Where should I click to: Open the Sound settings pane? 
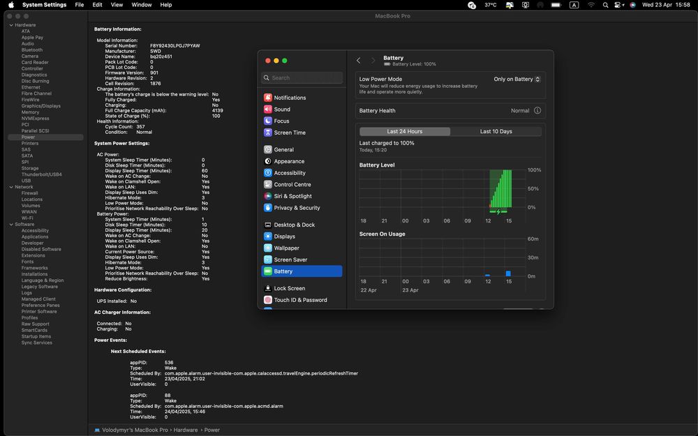[282, 110]
